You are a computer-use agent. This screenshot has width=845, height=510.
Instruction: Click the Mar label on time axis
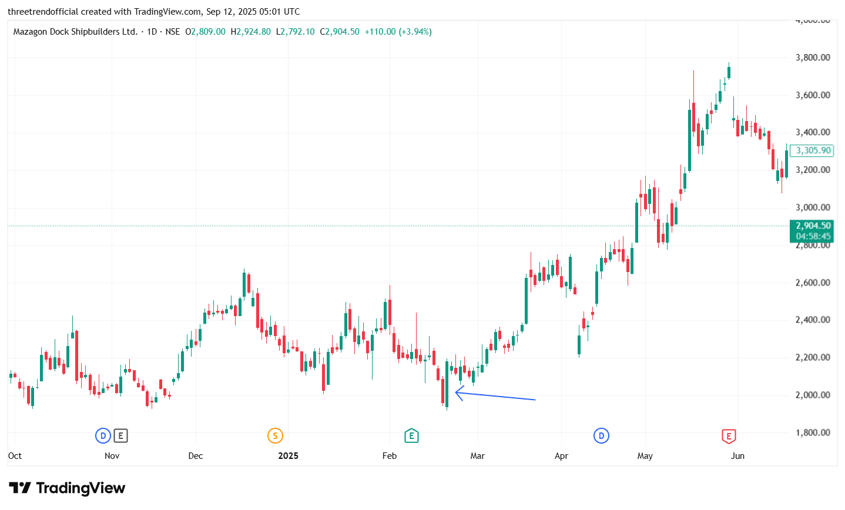pyautogui.click(x=478, y=456)
